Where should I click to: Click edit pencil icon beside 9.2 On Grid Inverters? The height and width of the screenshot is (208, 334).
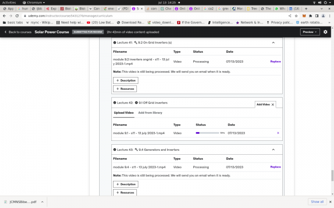[x=135, y=43]
